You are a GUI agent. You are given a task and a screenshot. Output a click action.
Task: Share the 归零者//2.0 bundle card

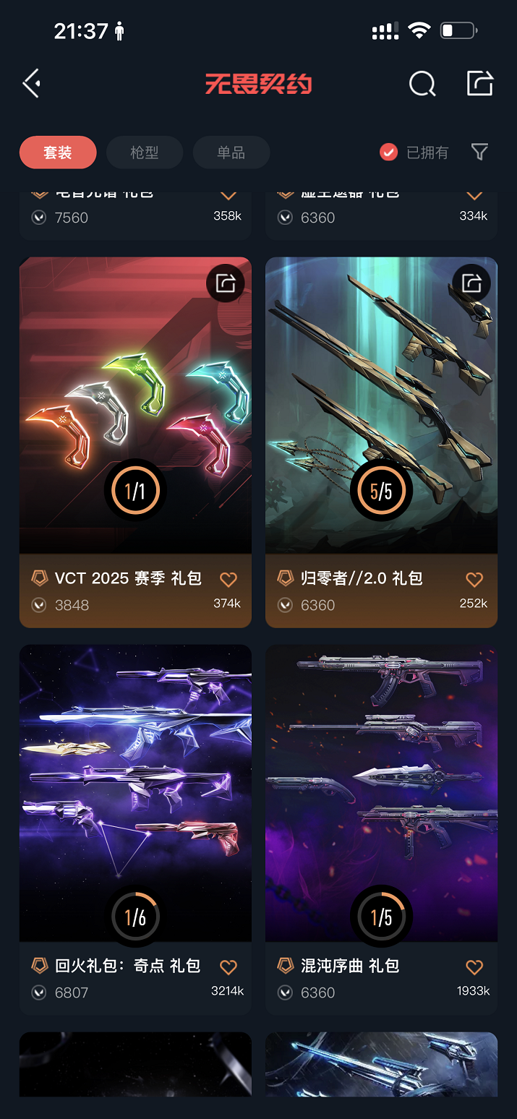coord(471,283)
